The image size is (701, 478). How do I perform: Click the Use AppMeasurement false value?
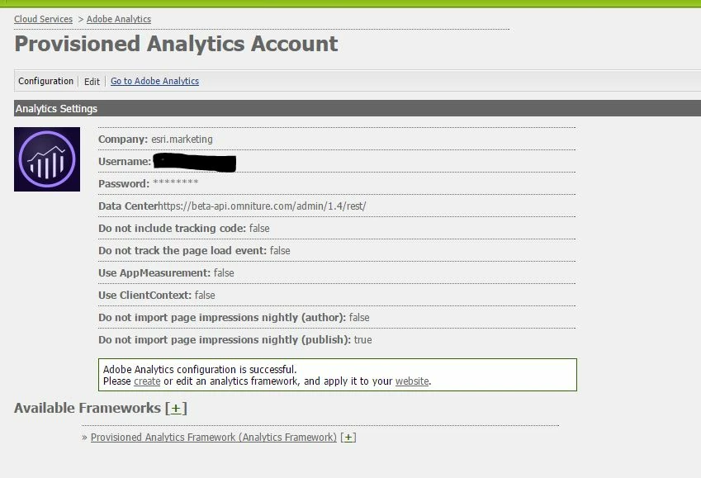(224, 272)
